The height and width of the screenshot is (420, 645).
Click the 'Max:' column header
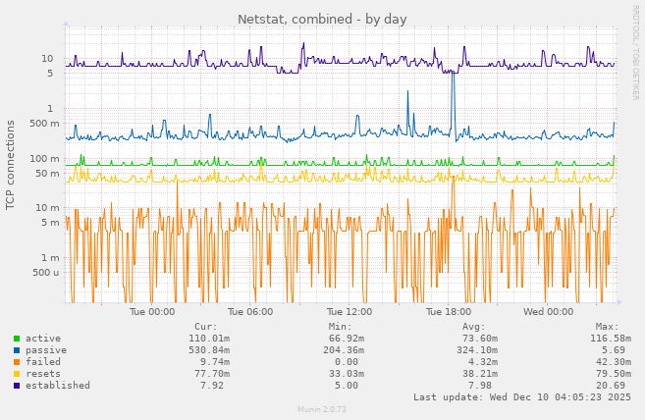click(607, 327)
